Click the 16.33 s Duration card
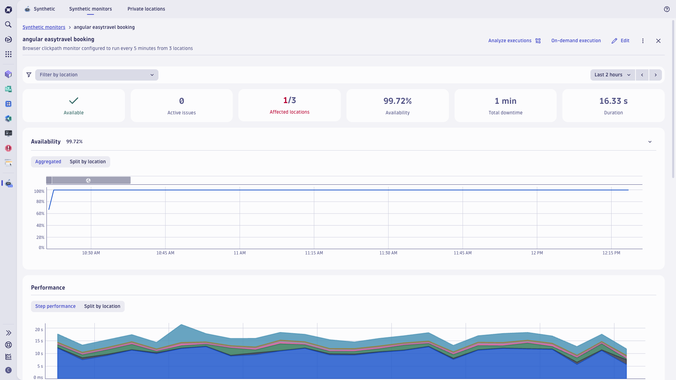The height and width of the screenshot is (380, 676). [613, 106]
